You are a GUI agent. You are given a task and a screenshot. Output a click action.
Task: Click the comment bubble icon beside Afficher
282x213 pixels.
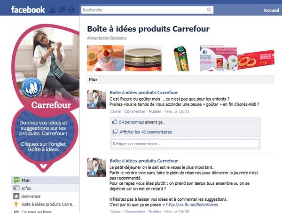(x=115, y=132)
